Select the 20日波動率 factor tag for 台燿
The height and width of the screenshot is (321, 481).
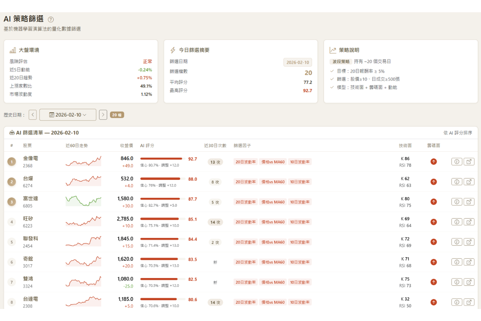pyautogui.click(x=245, y=182)
